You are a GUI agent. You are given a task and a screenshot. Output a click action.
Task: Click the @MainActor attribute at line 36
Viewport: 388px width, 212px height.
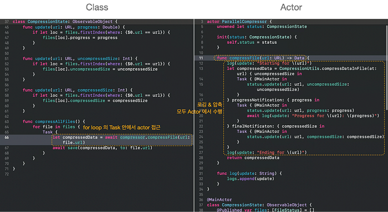point(219,200)
